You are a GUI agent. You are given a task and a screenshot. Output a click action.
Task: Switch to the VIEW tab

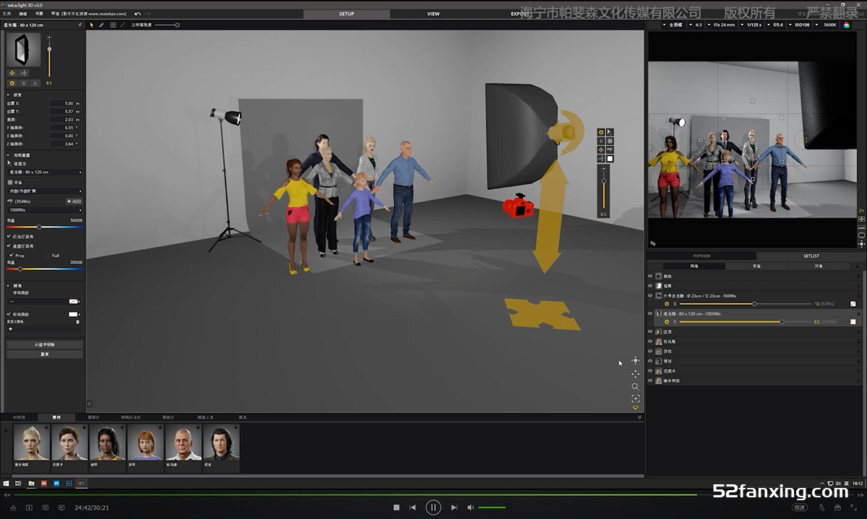click(433, 14)
